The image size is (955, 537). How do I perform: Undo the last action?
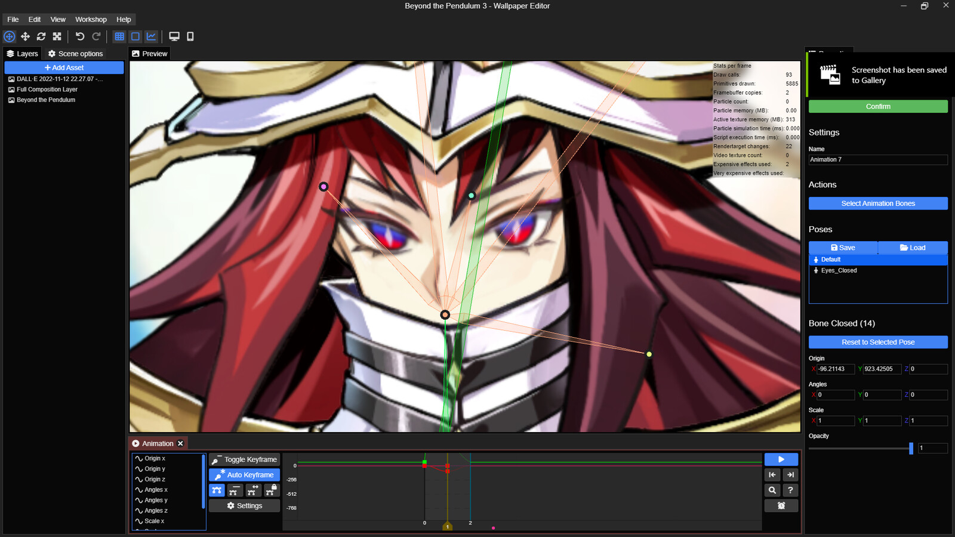(x=80, y=36)
